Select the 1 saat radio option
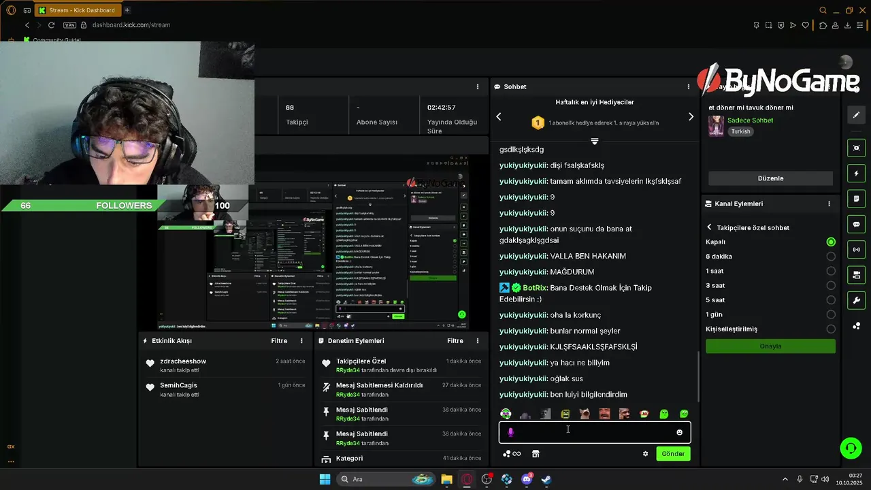The width and height of the screenshot is (871, 490). tap(831, 271)
